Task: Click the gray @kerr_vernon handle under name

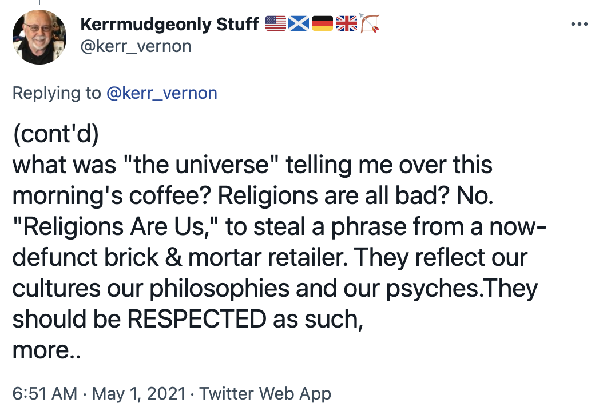Action: click(x=136, y=46)
